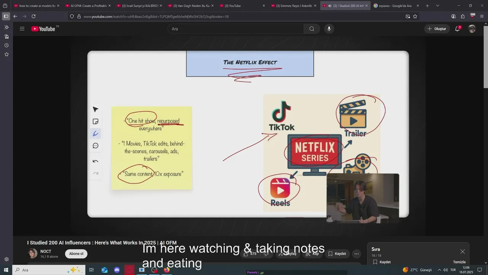488x275 pixels.
Task: Open the Firefox application menu
Action: point(482,16)
